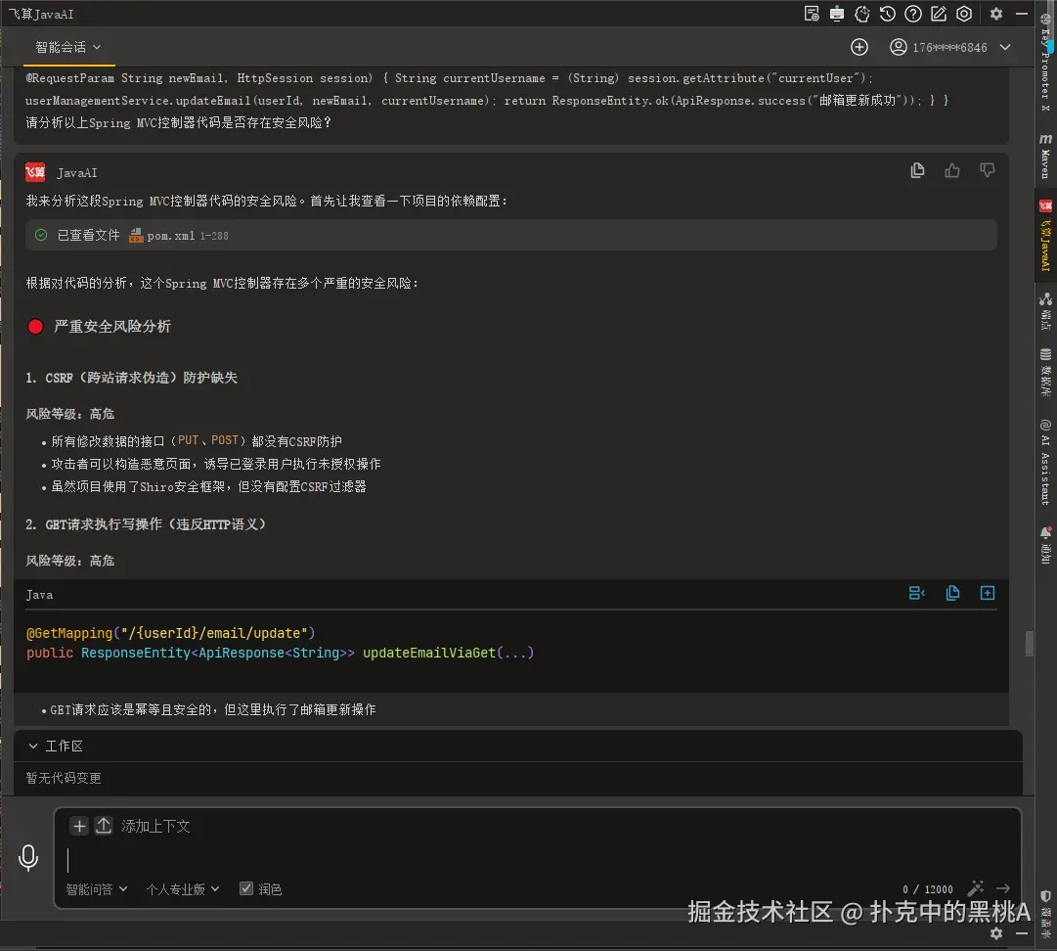
Task: Start a new conversation with the plus icon
Action: (x=859, y=46)
